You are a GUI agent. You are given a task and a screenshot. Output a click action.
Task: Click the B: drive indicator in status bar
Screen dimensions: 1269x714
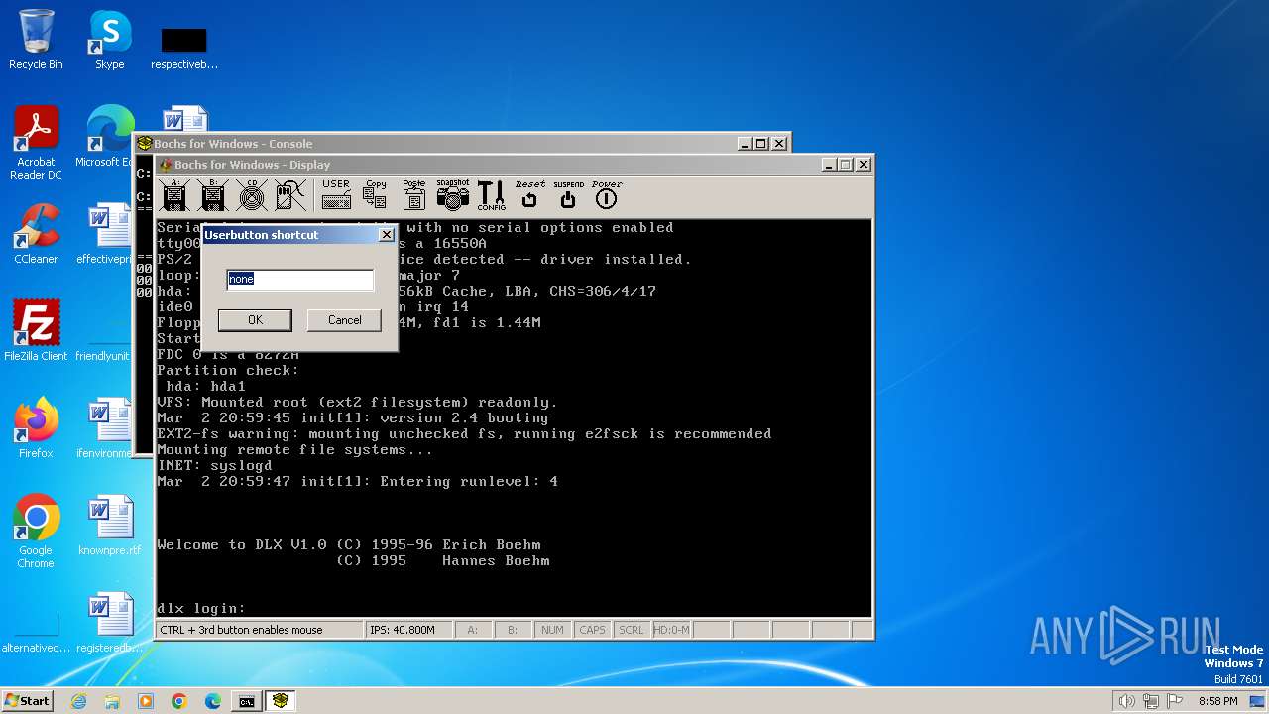(x=513, y=630)
